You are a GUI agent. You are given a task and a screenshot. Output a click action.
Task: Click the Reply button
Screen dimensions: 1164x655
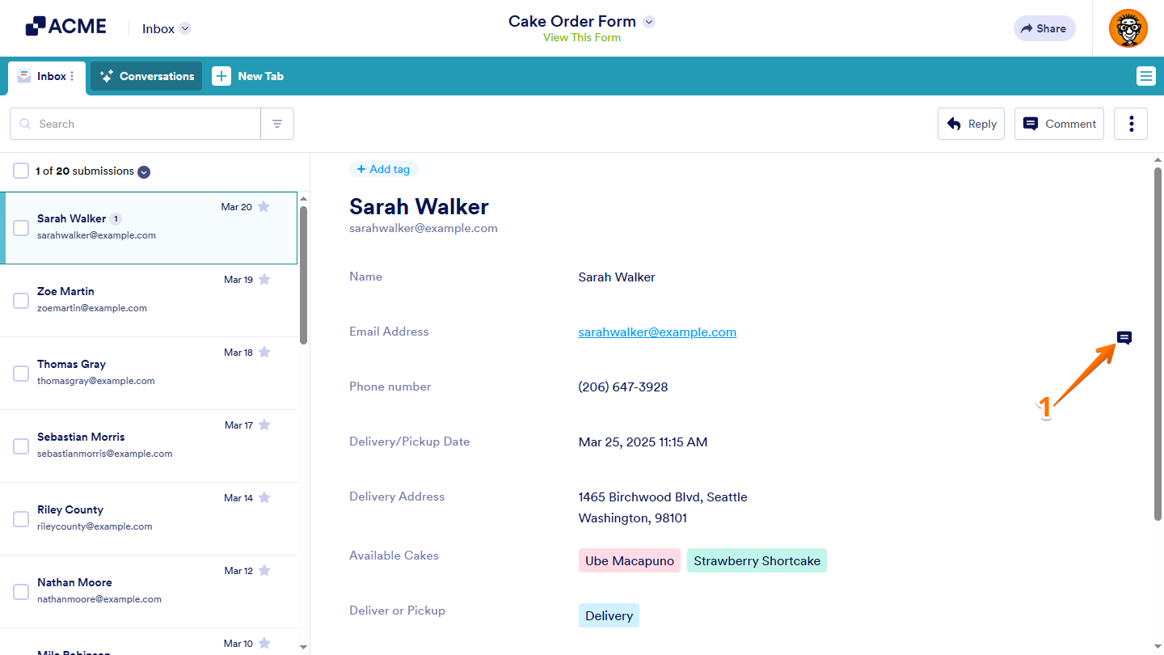pos(971,123)
